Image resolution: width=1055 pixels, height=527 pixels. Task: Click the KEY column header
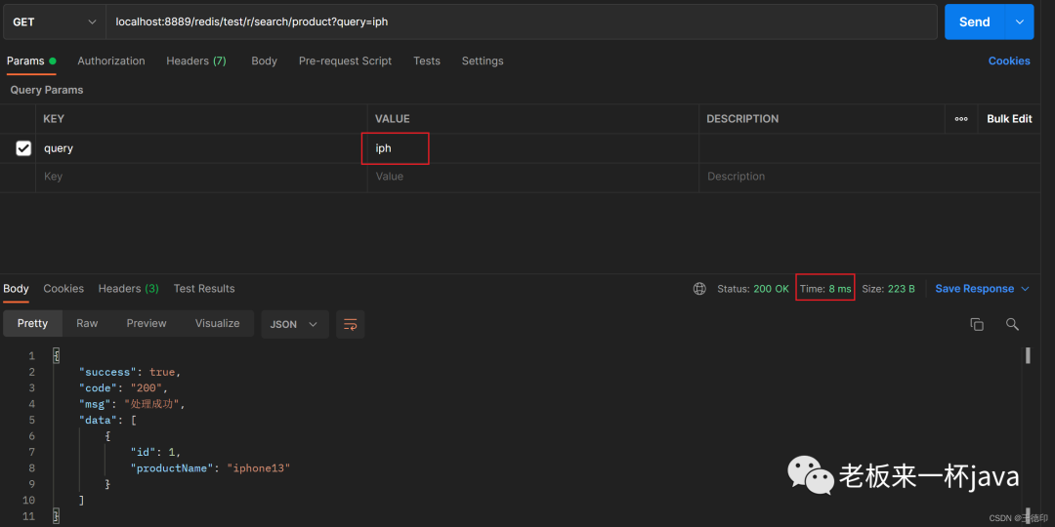pos(54,119)
